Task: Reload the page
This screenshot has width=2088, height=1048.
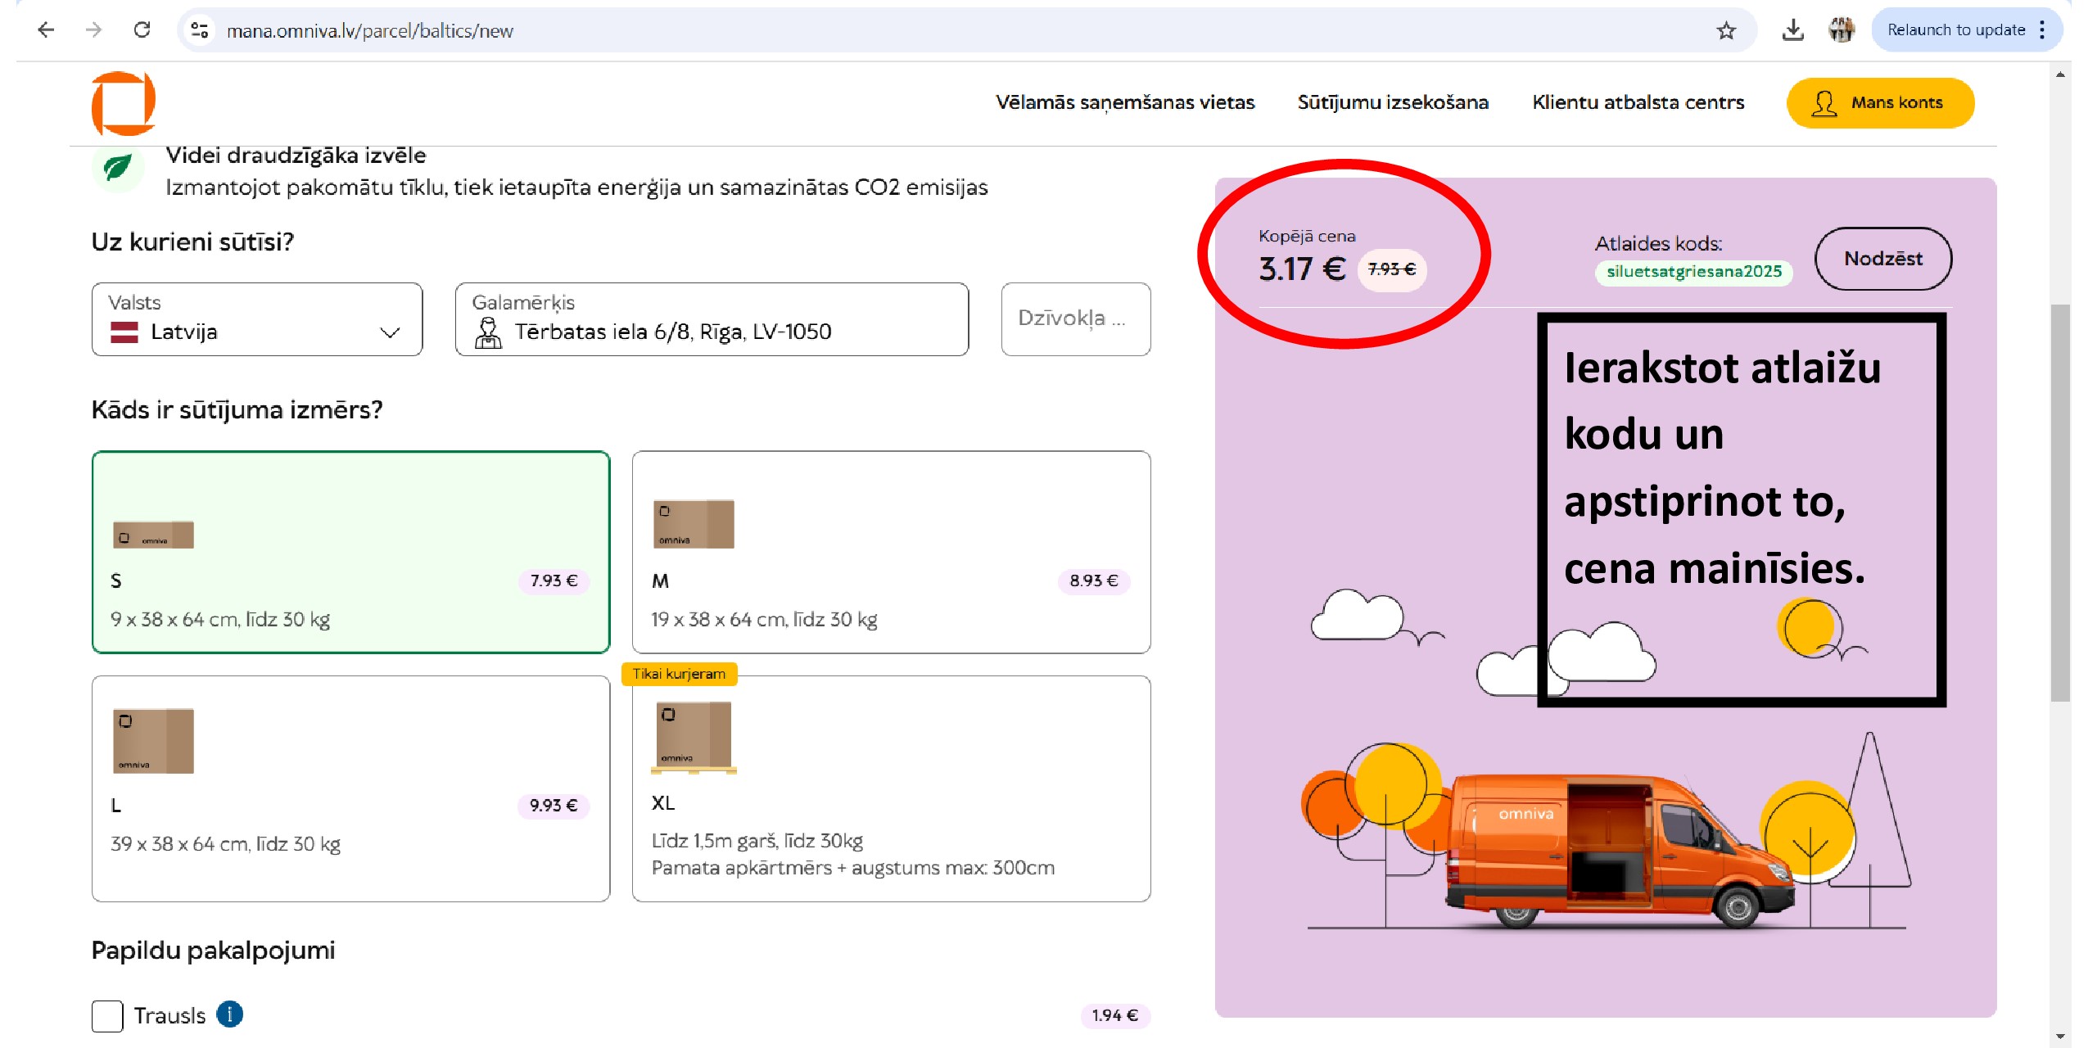Action: click(142, 30)
